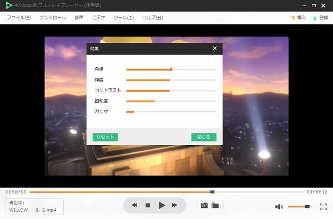Adjust the 色相 hue slider
This screenshot has height=219, width=333.
[171, 69]
